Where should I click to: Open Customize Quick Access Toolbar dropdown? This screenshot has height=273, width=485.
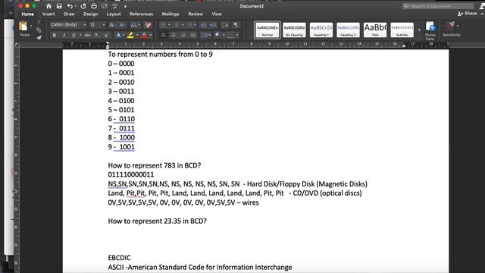click(125, 6)
